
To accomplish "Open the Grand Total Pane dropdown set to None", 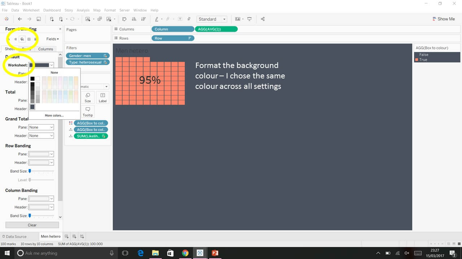I will [41, 127].
